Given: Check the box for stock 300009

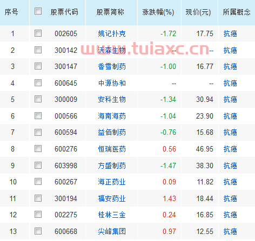Looking at the screenshot, I should coord(38,99).
